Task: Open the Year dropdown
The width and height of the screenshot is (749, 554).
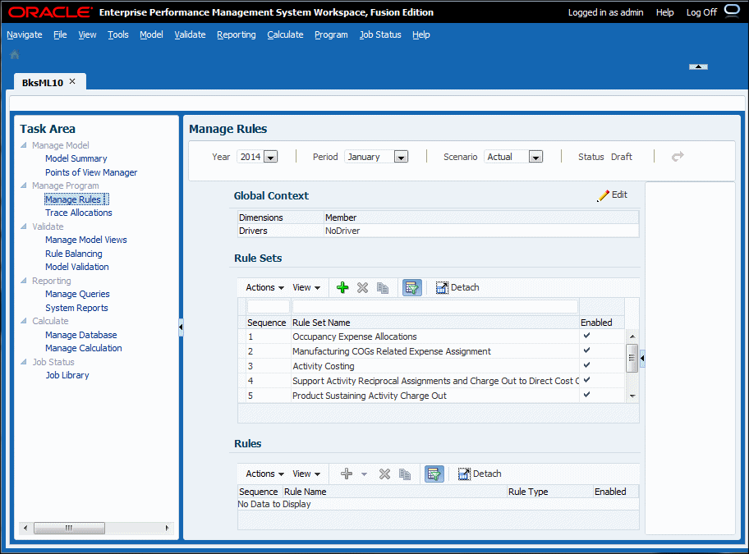Action: click(x=271, y=157)
